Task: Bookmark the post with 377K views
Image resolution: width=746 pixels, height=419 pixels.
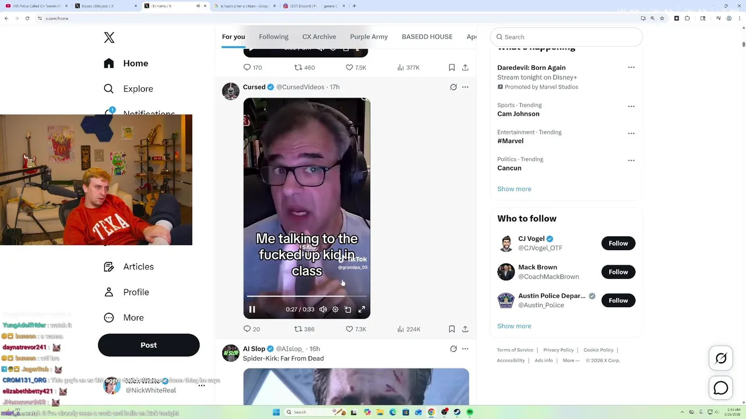Action: [452, 68]
